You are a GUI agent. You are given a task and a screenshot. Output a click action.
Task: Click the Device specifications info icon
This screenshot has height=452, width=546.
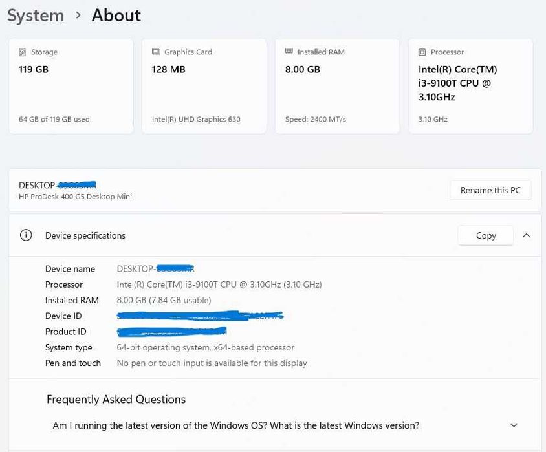pyautogui.click(x=26, y=235)
